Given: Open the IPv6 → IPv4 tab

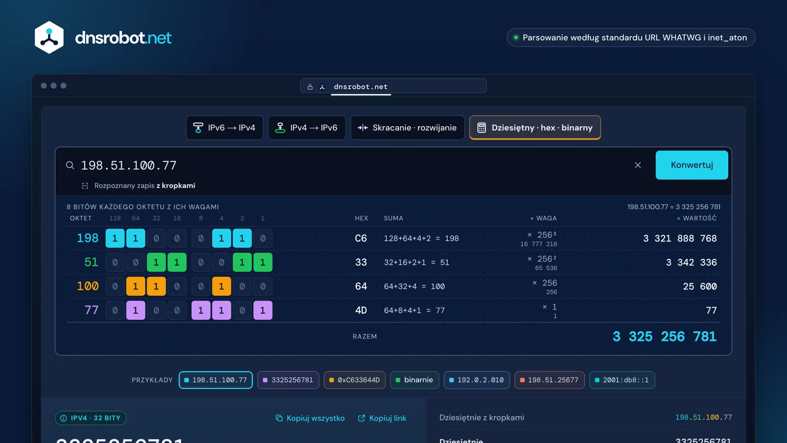Looking at the screenshot, I should (x=225, y=127).
